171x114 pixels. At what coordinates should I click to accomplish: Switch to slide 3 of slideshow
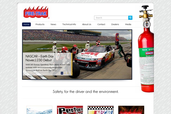point(68,73)
